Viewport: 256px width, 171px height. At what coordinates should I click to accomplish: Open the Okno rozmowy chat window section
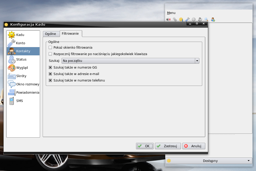click(23, 84)
